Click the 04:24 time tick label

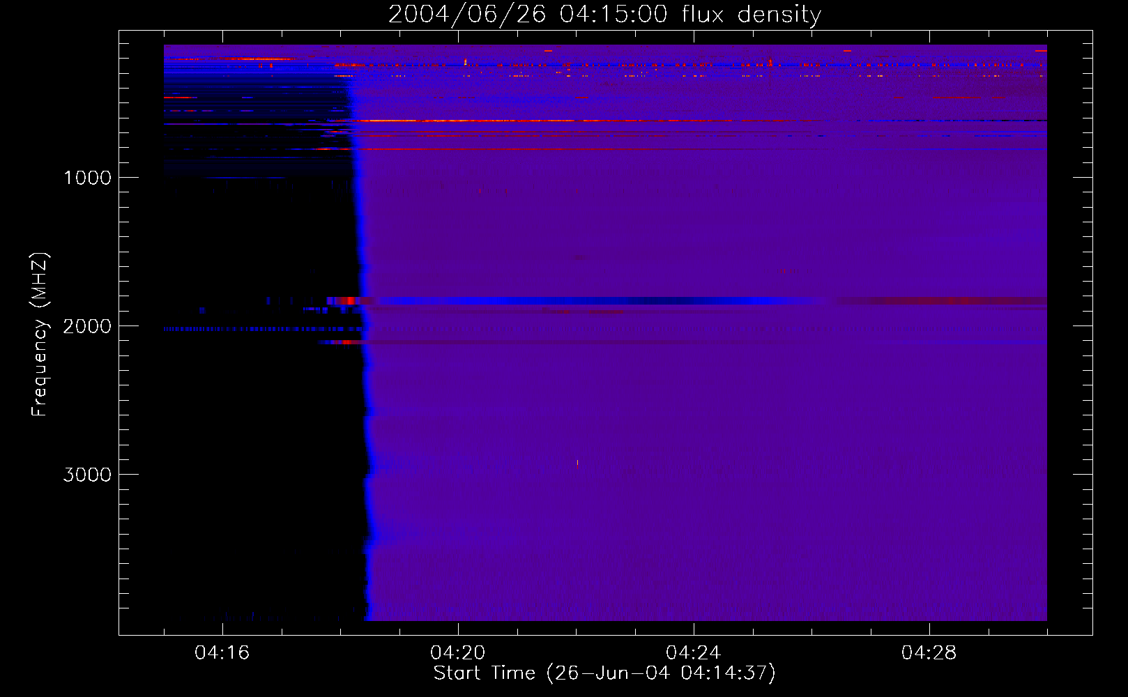(x=693, y=653)
